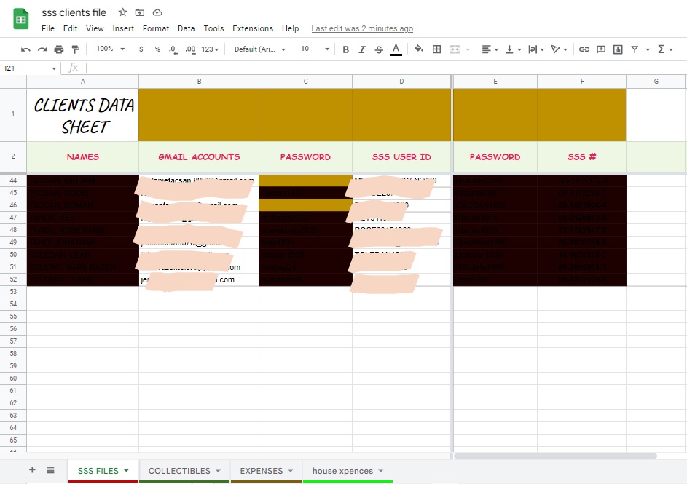Open horizontal align dropdown
This screenshot has width=687, height=484.
click(490, 49)
